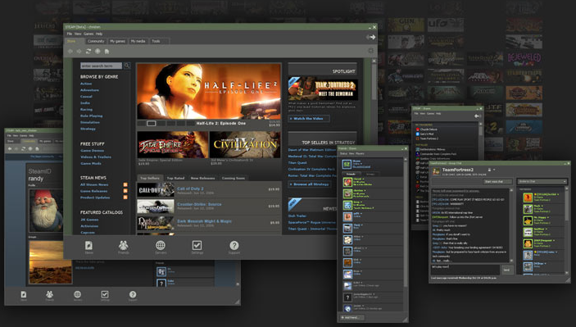This screenshot has height=327, width=576.
Task: Click the News icon in the back community window
Action: tap(24, 295)
